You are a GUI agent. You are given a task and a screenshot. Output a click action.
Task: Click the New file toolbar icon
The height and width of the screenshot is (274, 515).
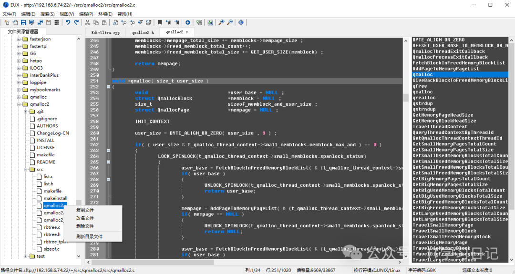(x=7, y=22)
